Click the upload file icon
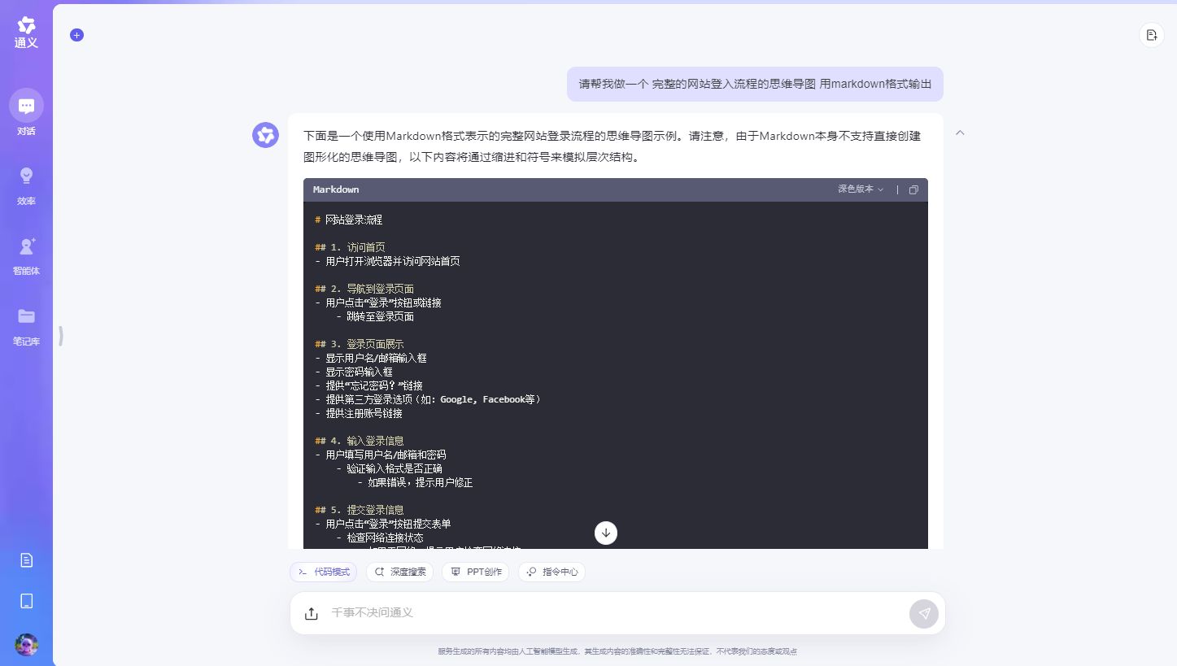Viewport: 1177px width, 666px height. click(x=312, y=613)
